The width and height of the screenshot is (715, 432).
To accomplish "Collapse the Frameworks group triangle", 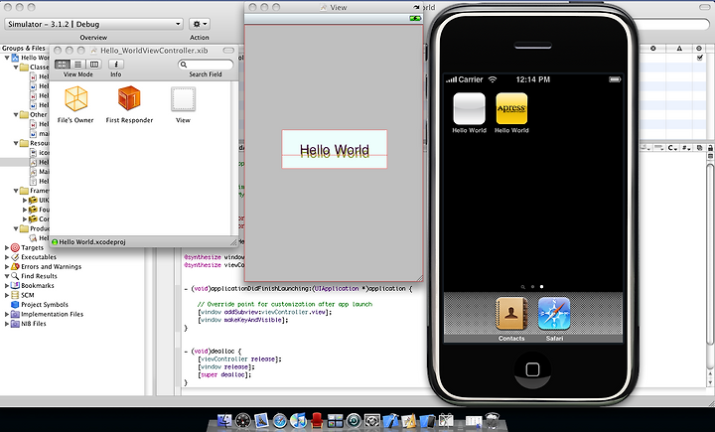I will [x=16, y=191].
